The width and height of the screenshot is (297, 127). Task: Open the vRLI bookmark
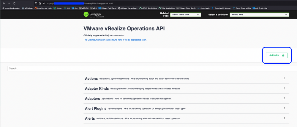point(67,8)
